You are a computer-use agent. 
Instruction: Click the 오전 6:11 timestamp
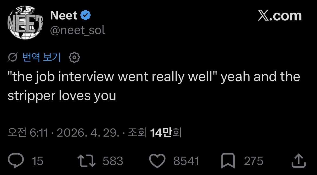coord(28,133)
